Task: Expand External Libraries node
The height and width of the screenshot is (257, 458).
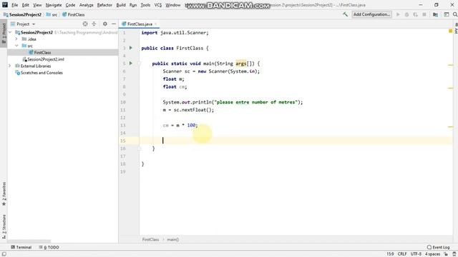Action: (9, 66)
